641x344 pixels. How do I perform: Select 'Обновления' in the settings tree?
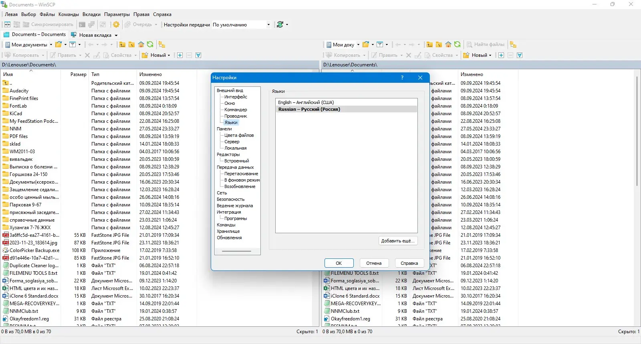pyautogui.click(x=229, y=238)
